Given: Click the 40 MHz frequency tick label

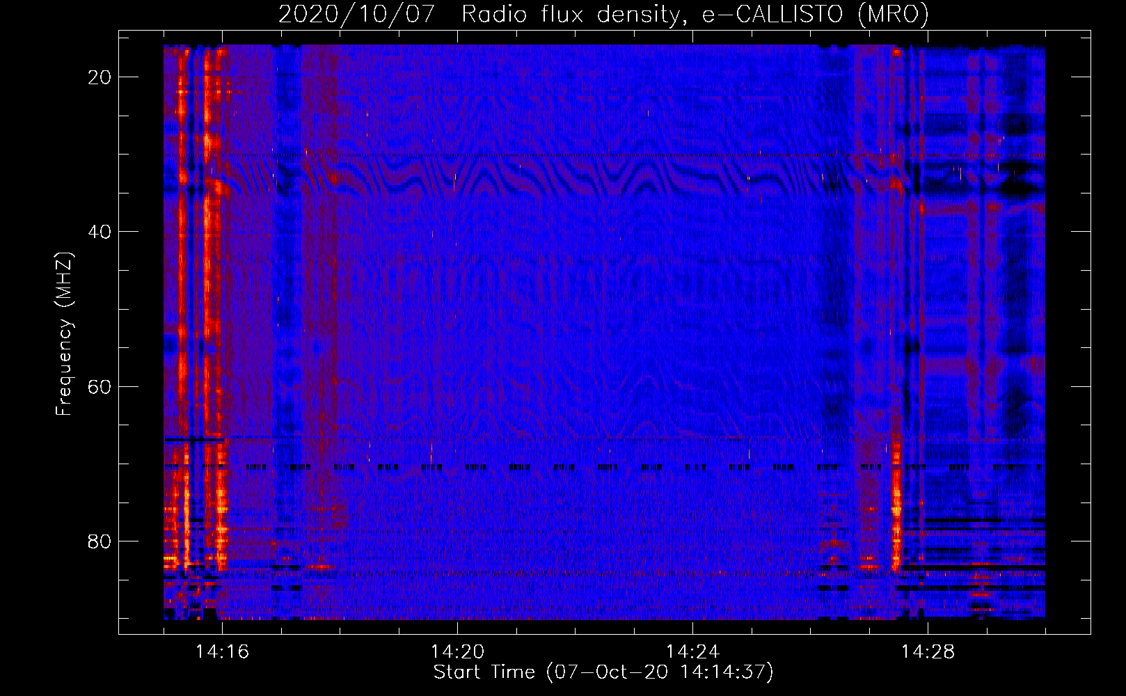Looking at the screenshot, I should [x=100, y=232].
